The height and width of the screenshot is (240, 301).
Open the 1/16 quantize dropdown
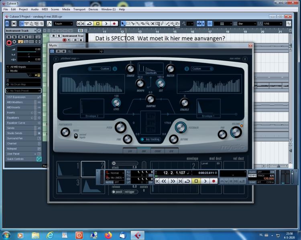[x=273, y=24]
